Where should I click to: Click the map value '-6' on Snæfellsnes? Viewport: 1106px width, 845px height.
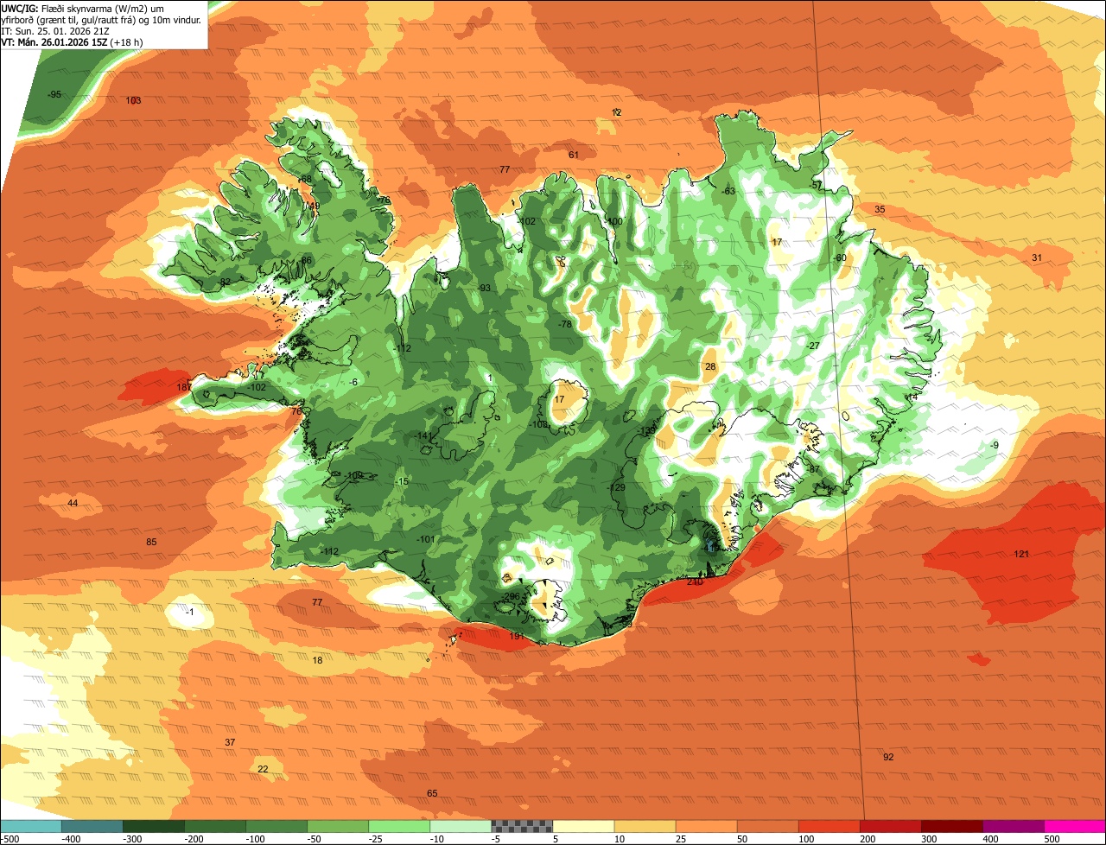[353, 383]
